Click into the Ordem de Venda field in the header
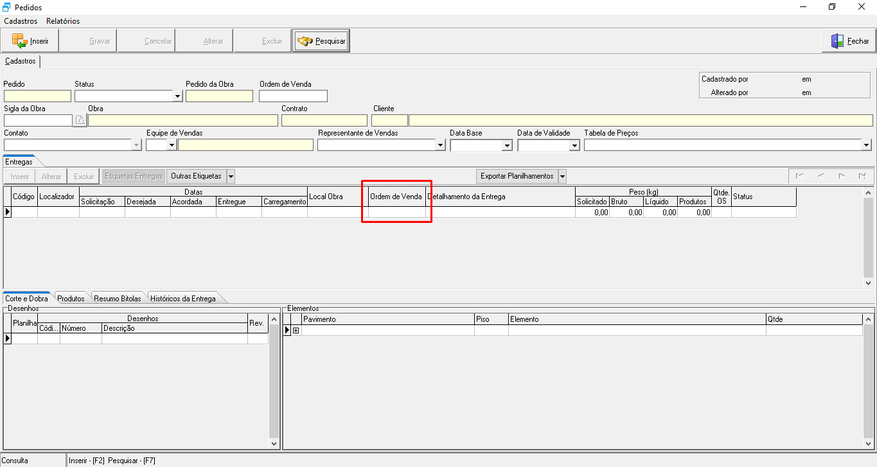 [x=293, y=96]
